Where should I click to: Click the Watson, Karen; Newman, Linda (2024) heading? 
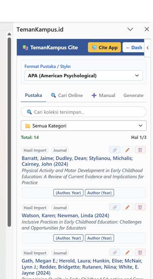tap(65, 216)
